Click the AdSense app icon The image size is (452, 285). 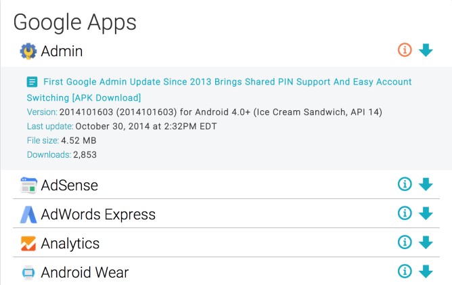28,185
